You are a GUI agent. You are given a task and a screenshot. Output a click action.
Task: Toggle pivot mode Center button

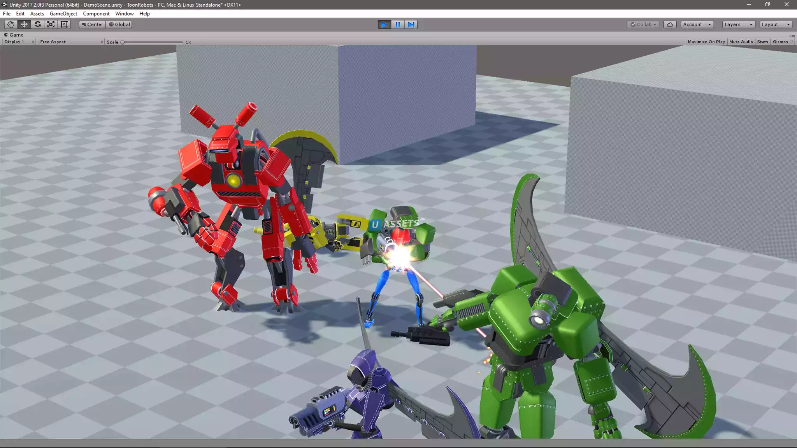[92, 24]
